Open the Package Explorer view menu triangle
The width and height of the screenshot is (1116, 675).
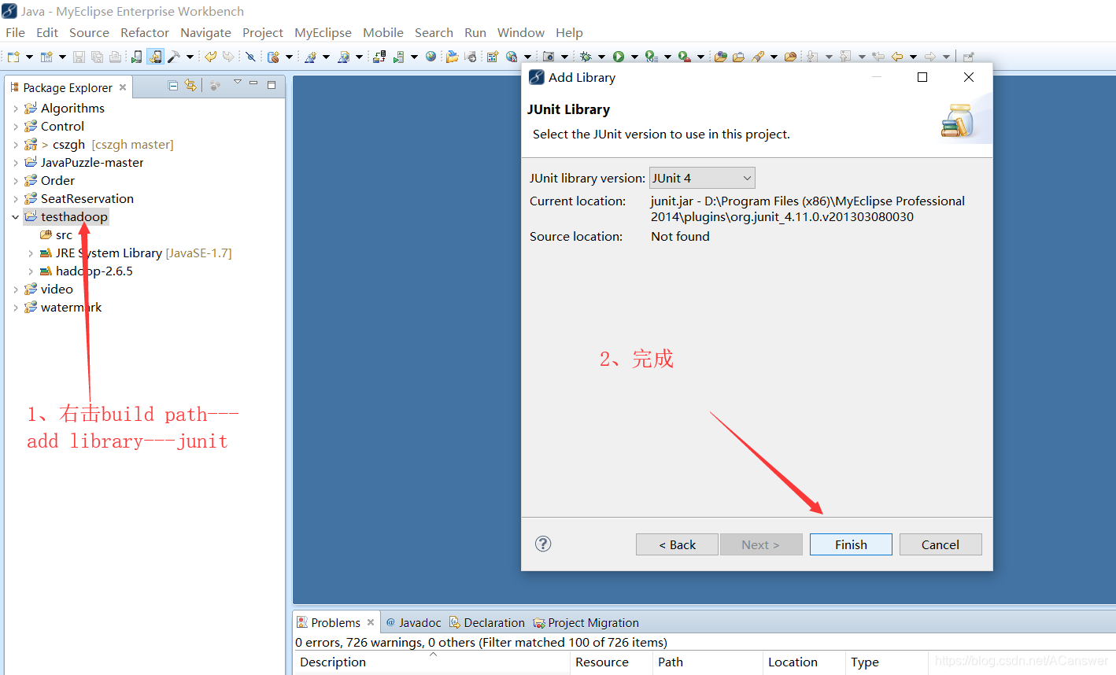237,83
